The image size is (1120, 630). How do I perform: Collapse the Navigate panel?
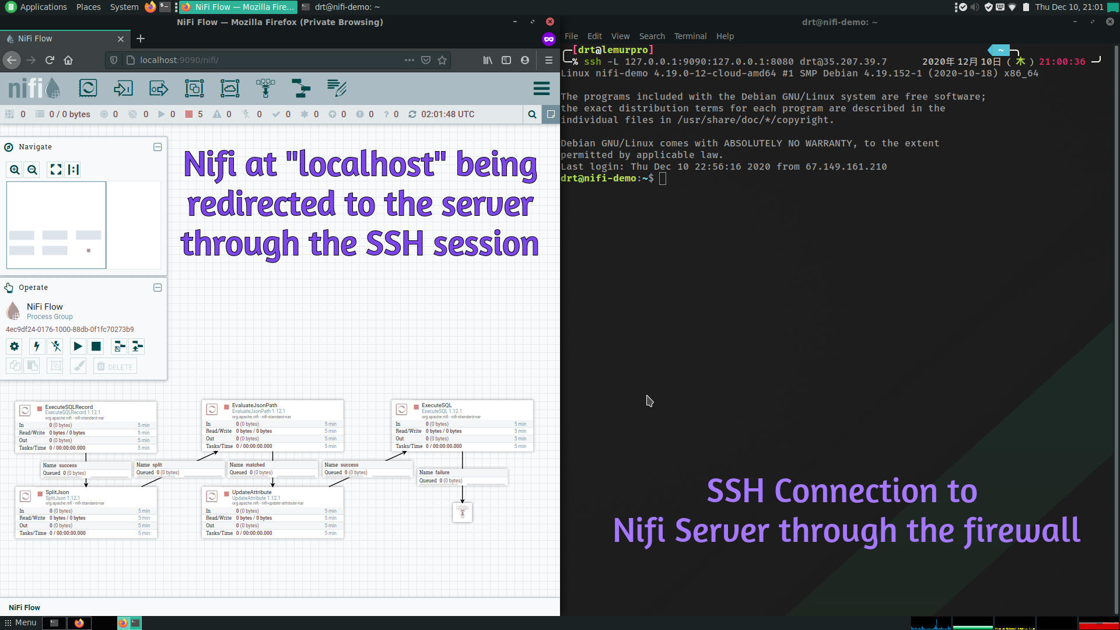pyautogui.click(x=157, y=147)
